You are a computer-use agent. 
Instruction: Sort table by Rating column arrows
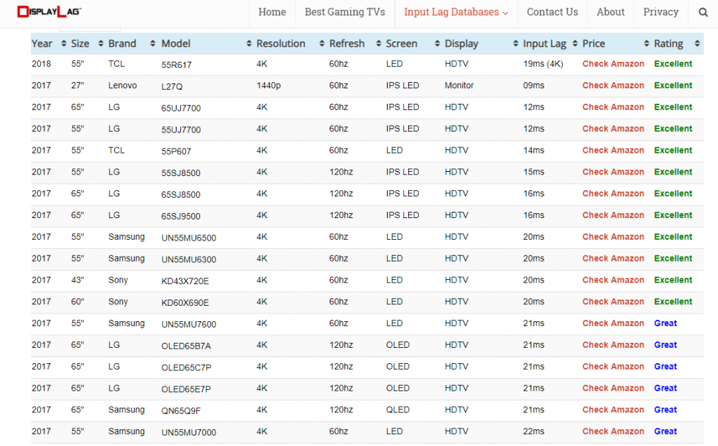pyautogui.click(x=697, y=43)
